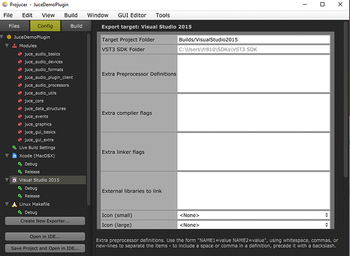
Task: Click the settings panel vertical scrollbar
Action: 345,99
